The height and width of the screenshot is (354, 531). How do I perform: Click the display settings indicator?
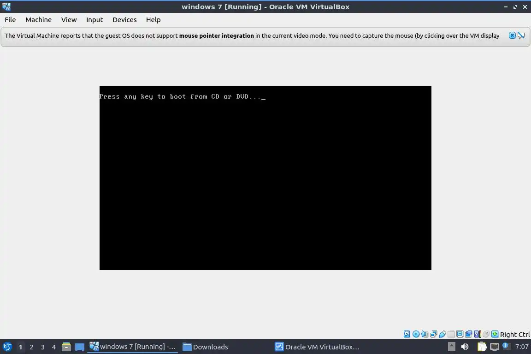[x=460, y=334]
